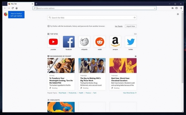
Task: Focus the Search the Web field
Action: click(92, 17)
